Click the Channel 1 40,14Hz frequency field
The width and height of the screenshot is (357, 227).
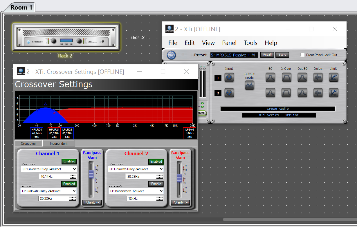point(54,176)
